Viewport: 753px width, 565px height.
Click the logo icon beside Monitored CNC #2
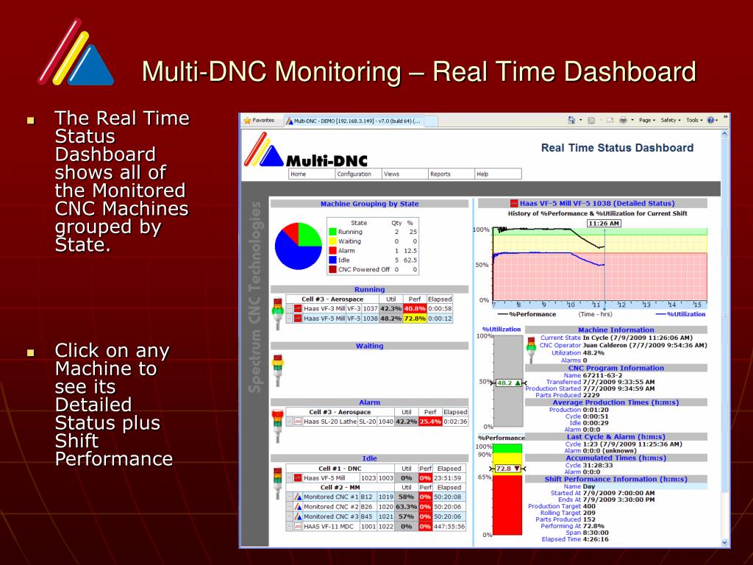click(x=298, y=506)
